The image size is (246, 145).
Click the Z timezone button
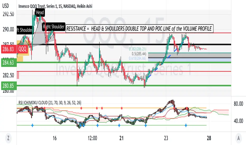coord(8,138)
